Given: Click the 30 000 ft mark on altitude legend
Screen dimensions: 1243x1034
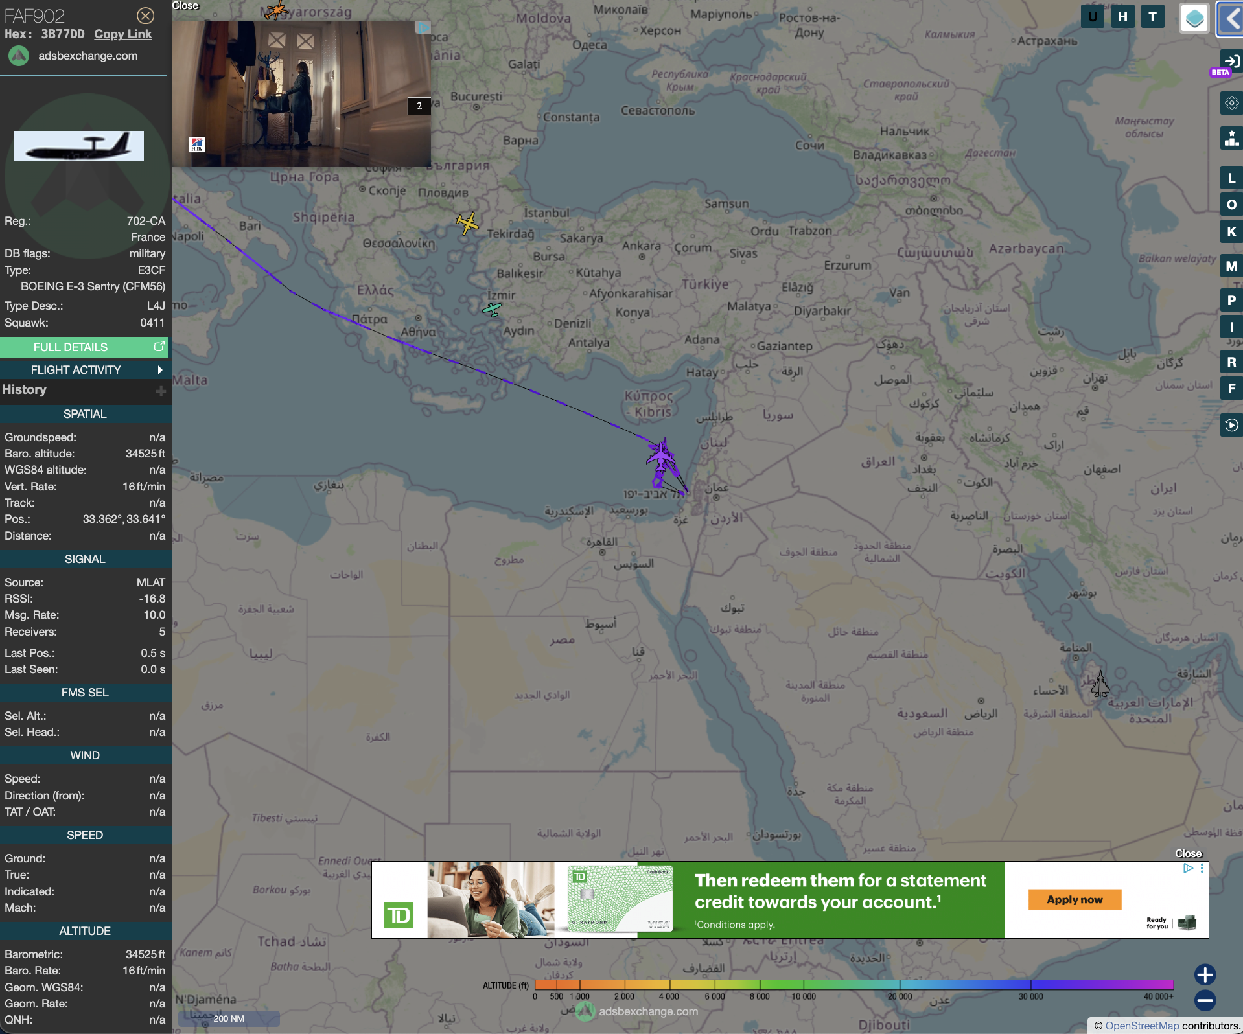Looking at the screenshot, I should pos(1030,996).
